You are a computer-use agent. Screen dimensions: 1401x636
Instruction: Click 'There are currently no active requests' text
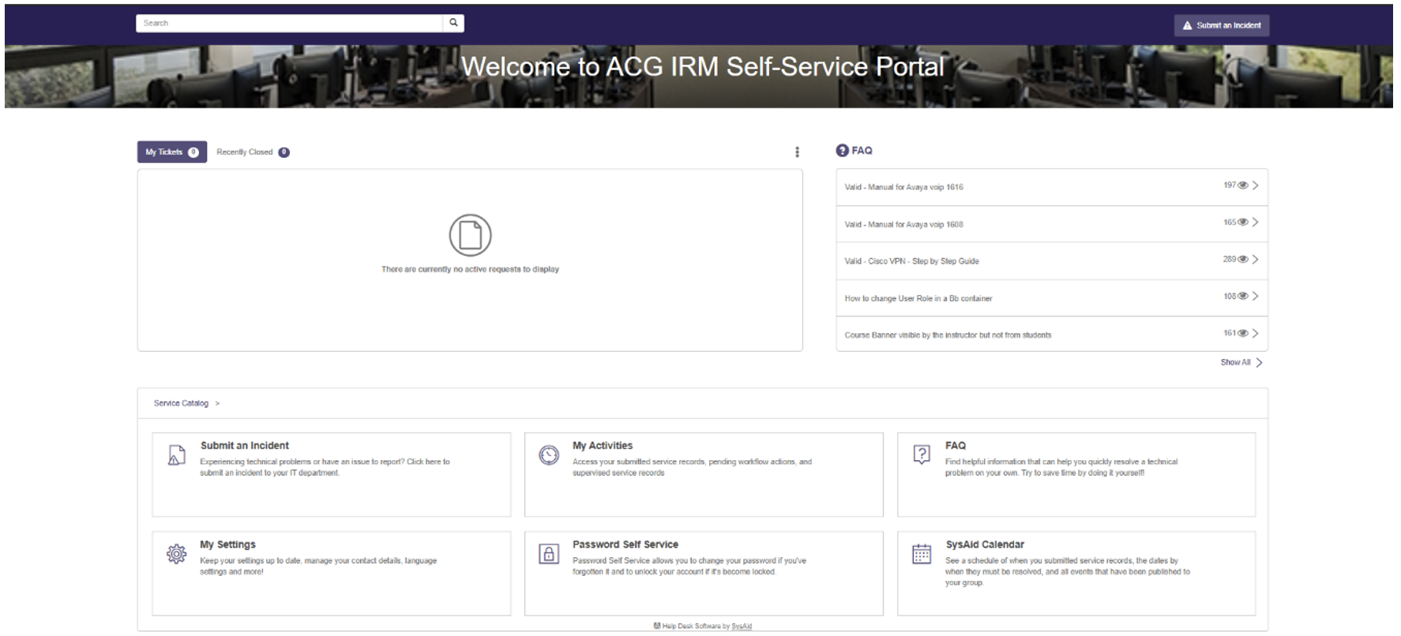click(470, 270)
